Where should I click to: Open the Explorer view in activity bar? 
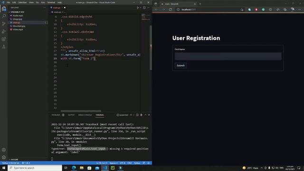tap(4, 9)
